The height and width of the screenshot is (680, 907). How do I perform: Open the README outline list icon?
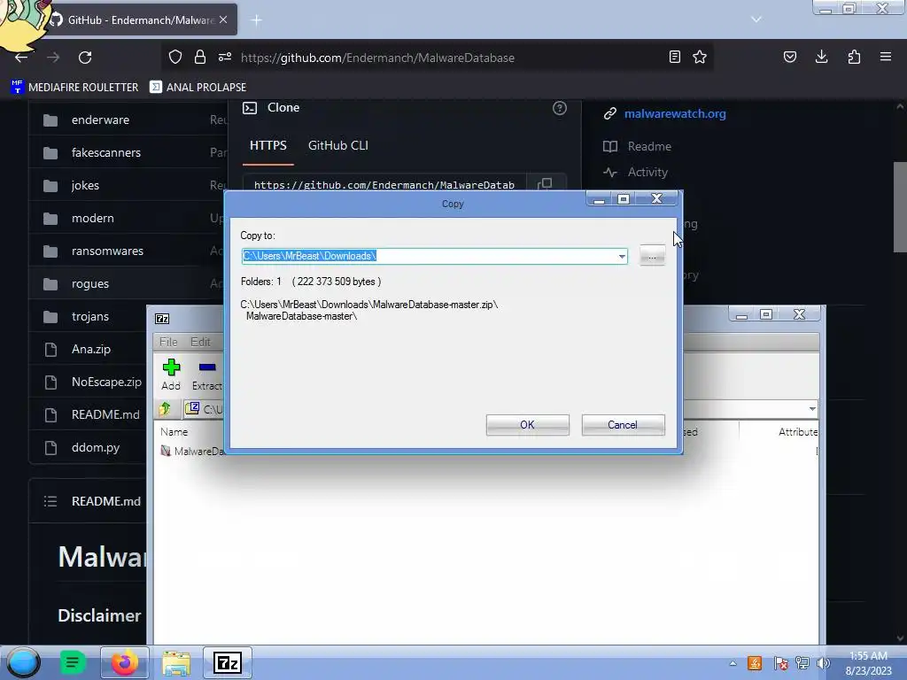click(x=50, y=501)
